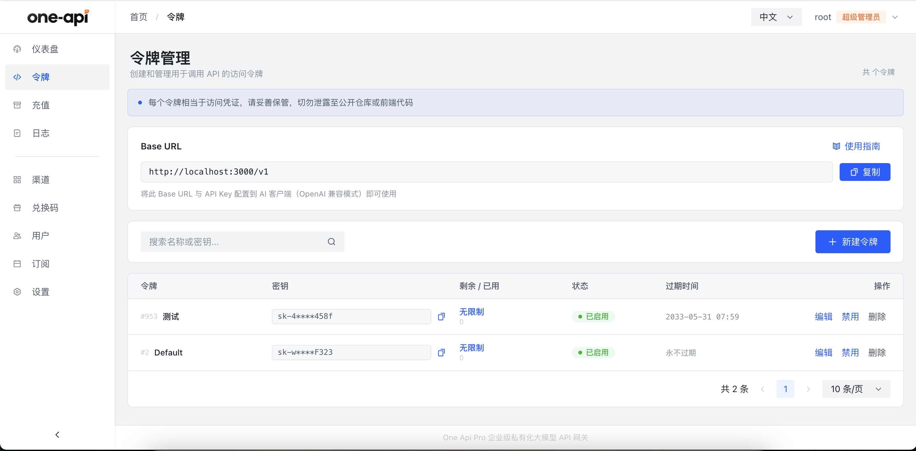The width and height of the screenshot is (916, 451).
Task: Click into the 搜索名称或密钥 search field
Action: (x=242, y=242)
